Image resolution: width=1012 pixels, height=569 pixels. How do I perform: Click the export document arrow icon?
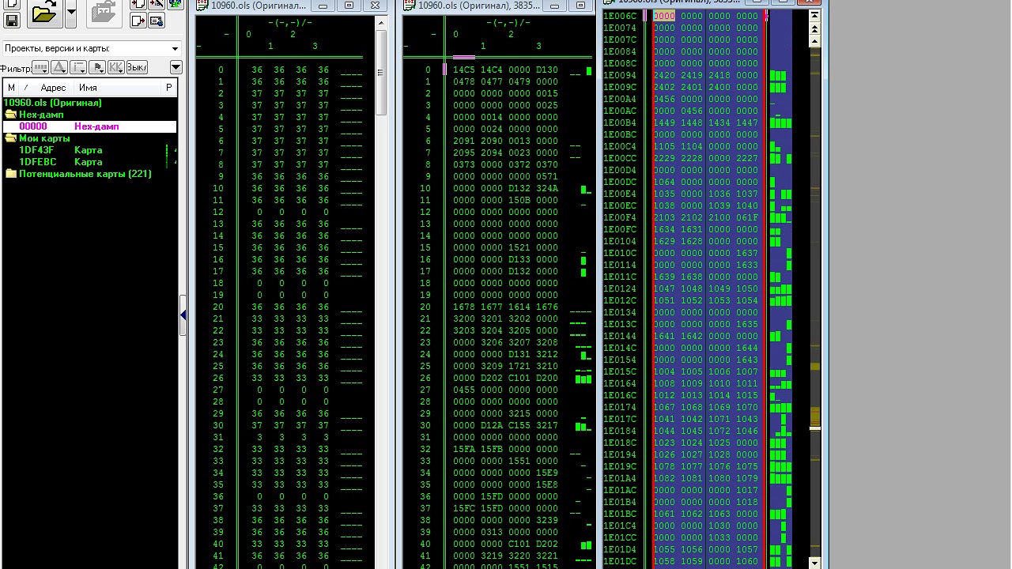tap(138, 20)
